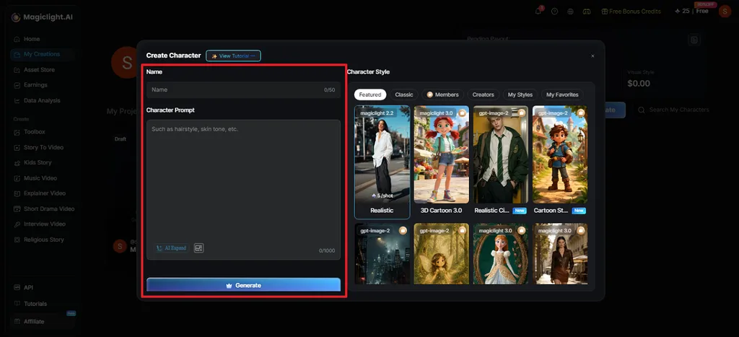Click the panel icon near Pending Payout
739x337 pixels.
click(x=694, y=40)
